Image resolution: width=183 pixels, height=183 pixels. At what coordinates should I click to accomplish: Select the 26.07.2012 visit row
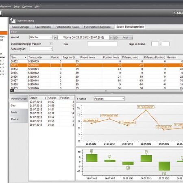(x=52, y=113)
